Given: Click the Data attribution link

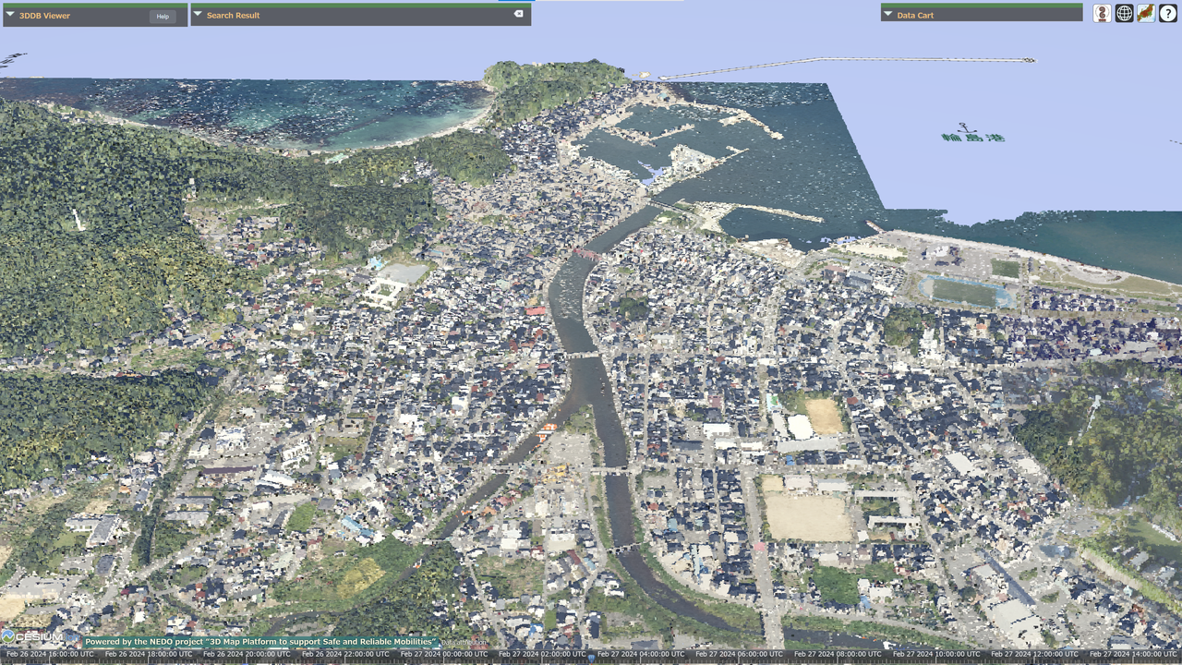Looking at the screenshot, I should pyautogui.click(x=462, y=642).
